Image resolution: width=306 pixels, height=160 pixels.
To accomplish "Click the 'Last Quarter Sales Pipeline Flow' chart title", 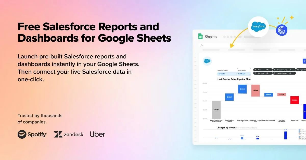I will click(234, 79).
